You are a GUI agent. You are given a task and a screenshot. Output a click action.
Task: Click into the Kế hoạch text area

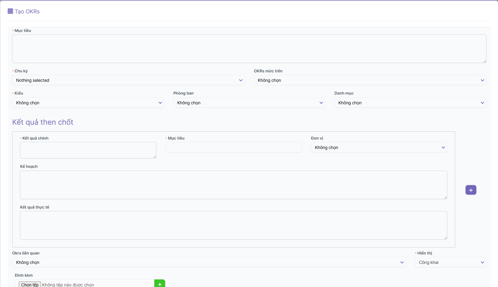pos(233,185)
